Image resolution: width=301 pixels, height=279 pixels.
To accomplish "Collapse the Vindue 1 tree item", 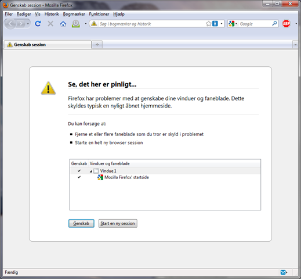I will click(x=90, y=171).
